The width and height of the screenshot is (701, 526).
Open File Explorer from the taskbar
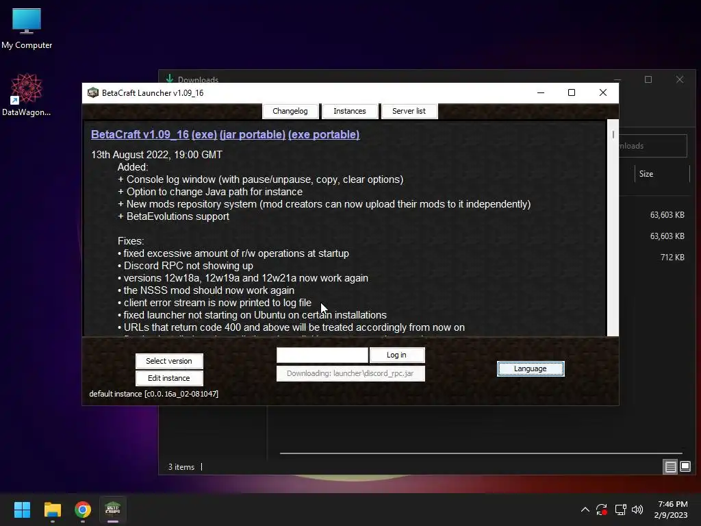point(52,510)
